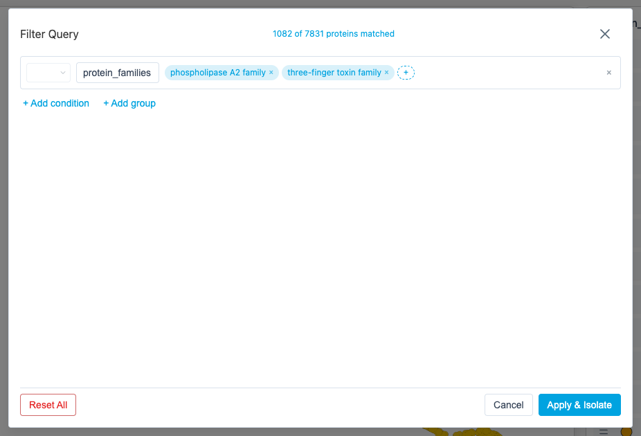Open the empty operator dropdown
641x436 pixels.
[x=48, y=73]
